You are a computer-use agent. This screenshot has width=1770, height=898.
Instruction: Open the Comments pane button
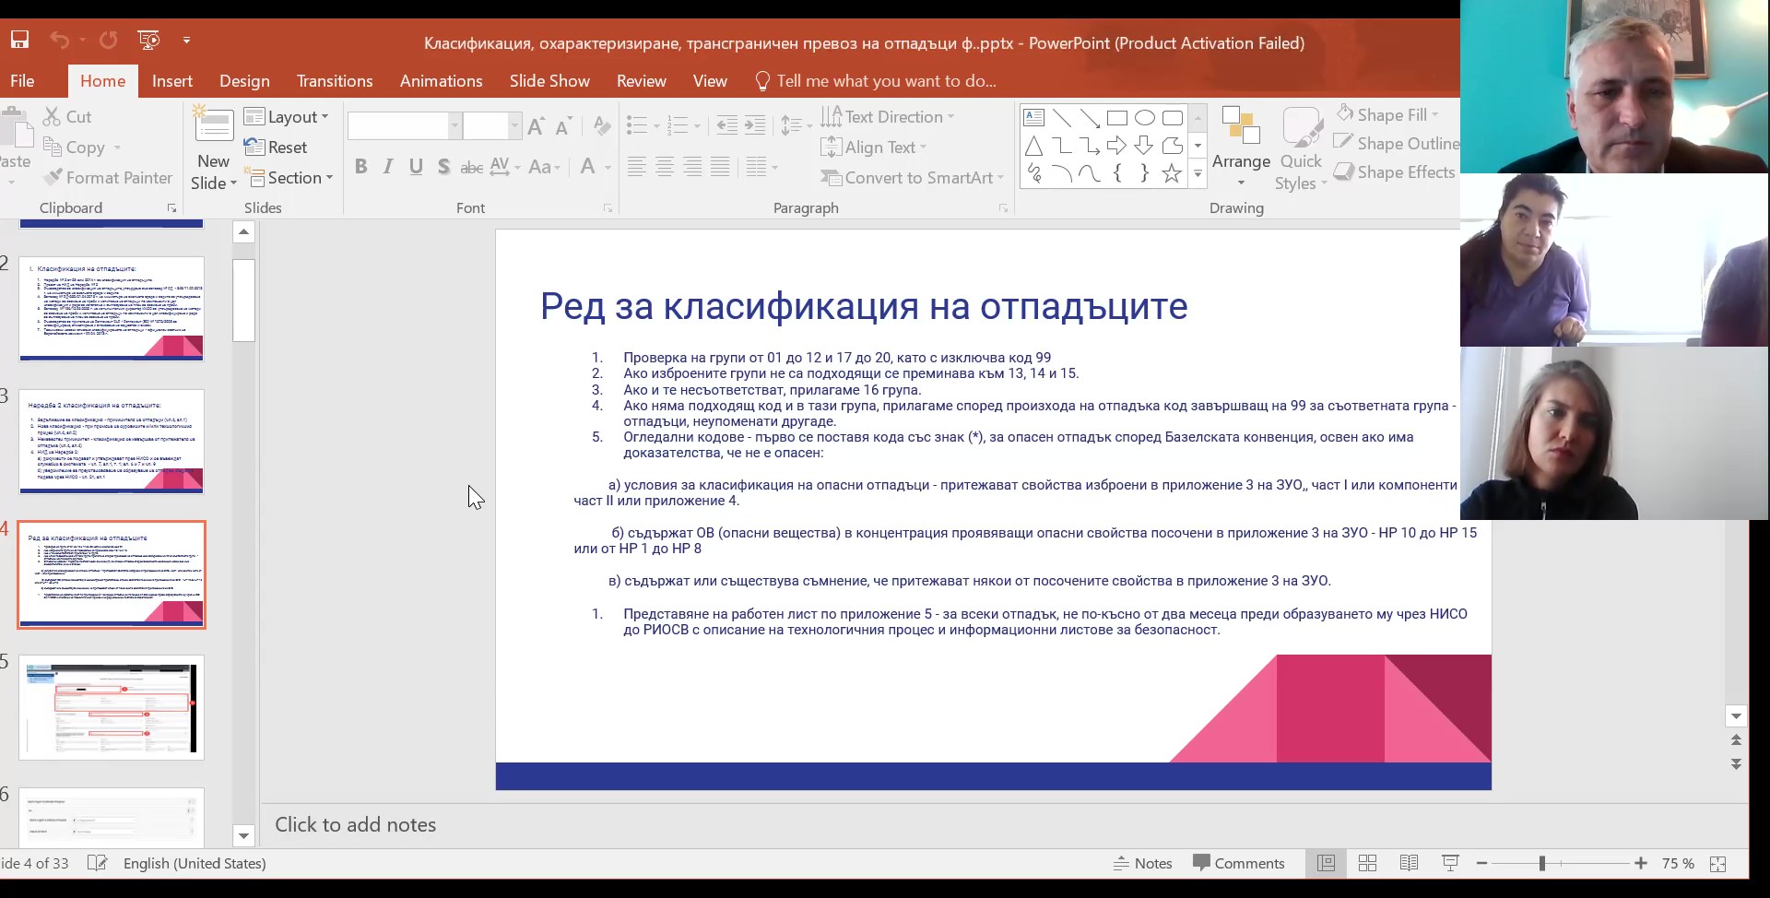pyautogui.click(x=1238, y=863)
